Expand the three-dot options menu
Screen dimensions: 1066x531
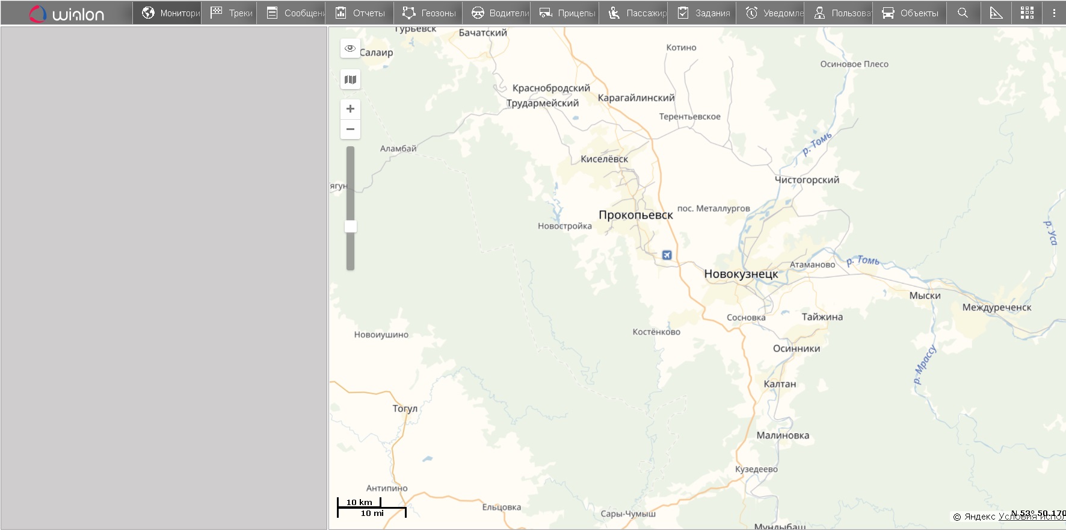[x=1054, y=13]
